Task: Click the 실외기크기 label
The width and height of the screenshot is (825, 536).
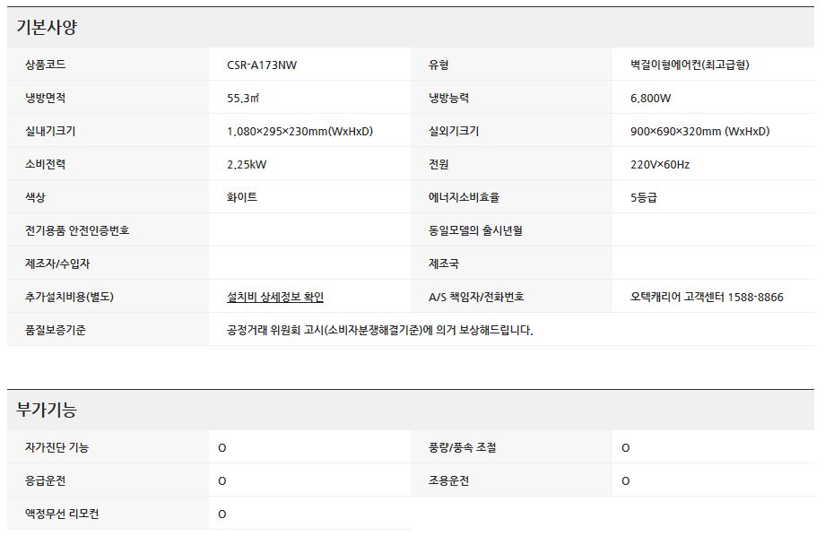Action: 454,131
